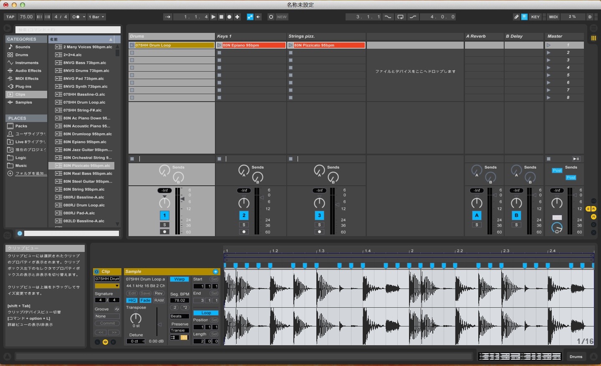601x366 pixels.
Task: Arm the Keys 1 track for recording
Action: pyautogui.click(x=244, y=232)
